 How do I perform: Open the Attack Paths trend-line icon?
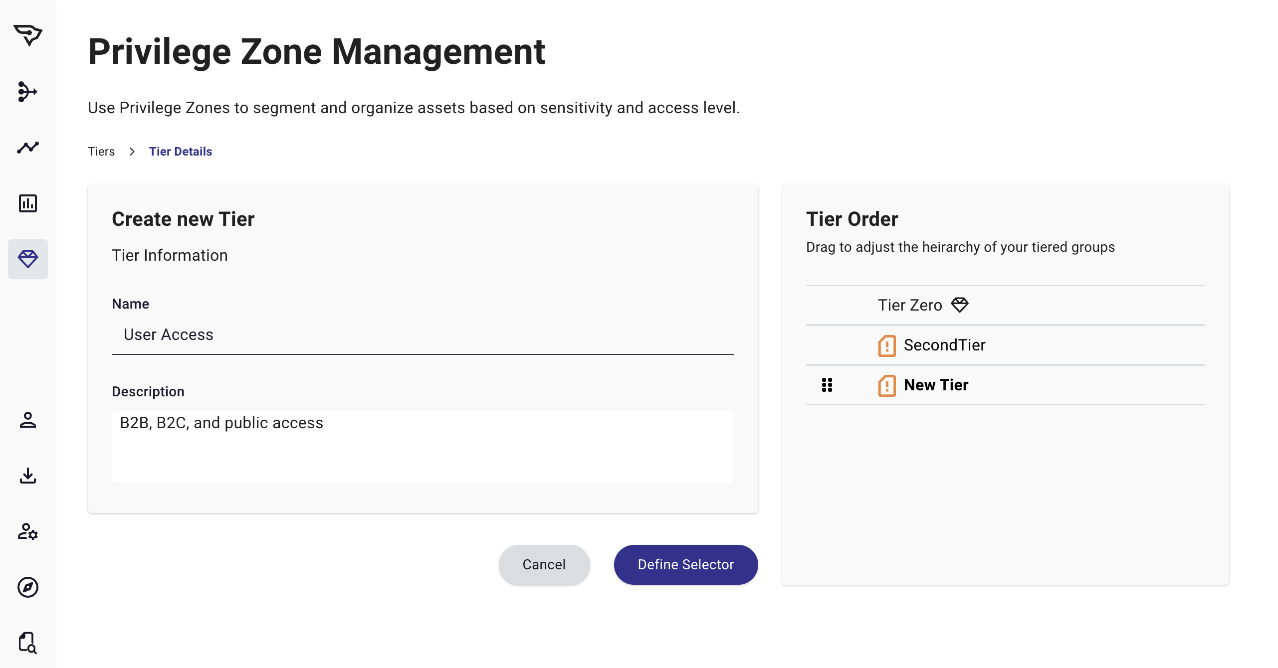(x=28, y=147)
